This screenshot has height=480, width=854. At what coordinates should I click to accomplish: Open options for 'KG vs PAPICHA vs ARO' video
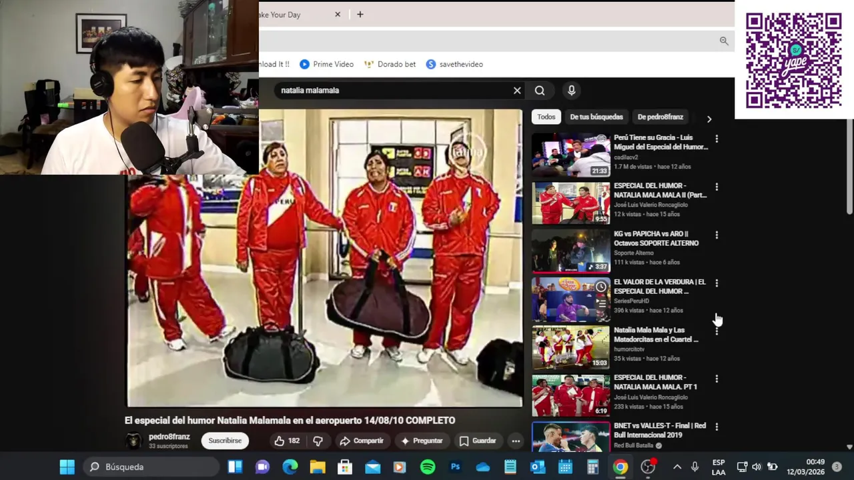click(x=717, y=235)
